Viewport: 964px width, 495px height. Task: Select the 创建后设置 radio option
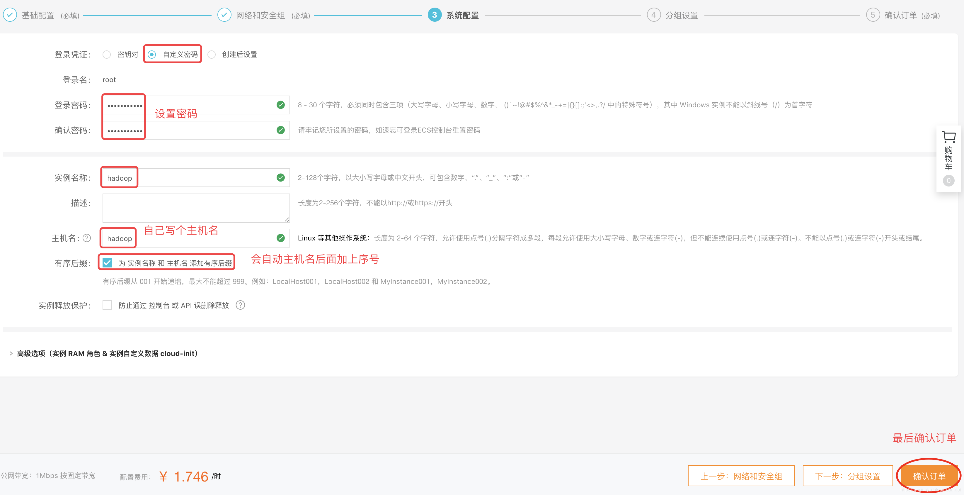(x=212, y=55)
